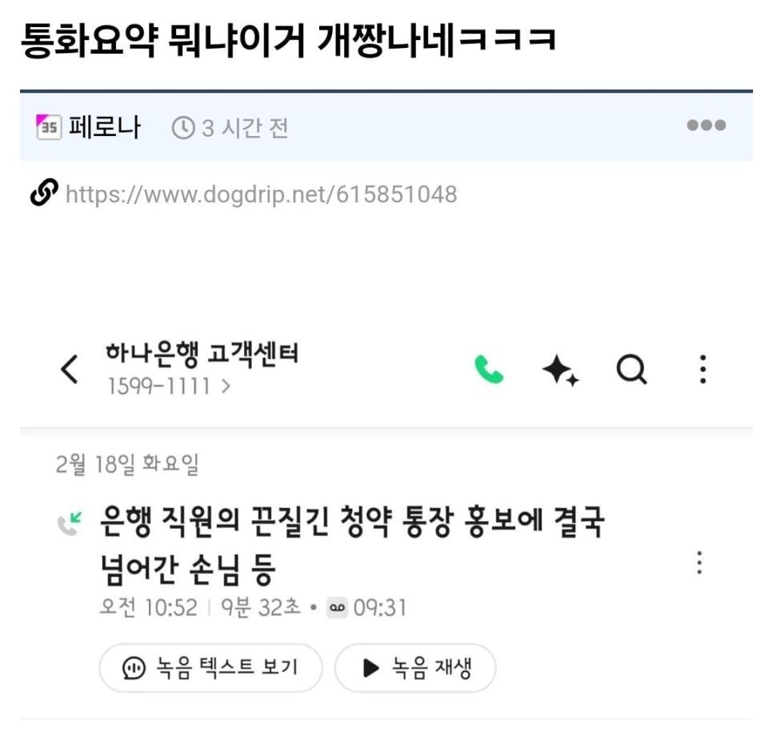This screenshot has height=745, width=773.
Task: Click the level 35 badge icon
Action: click(x=48, y=126)
